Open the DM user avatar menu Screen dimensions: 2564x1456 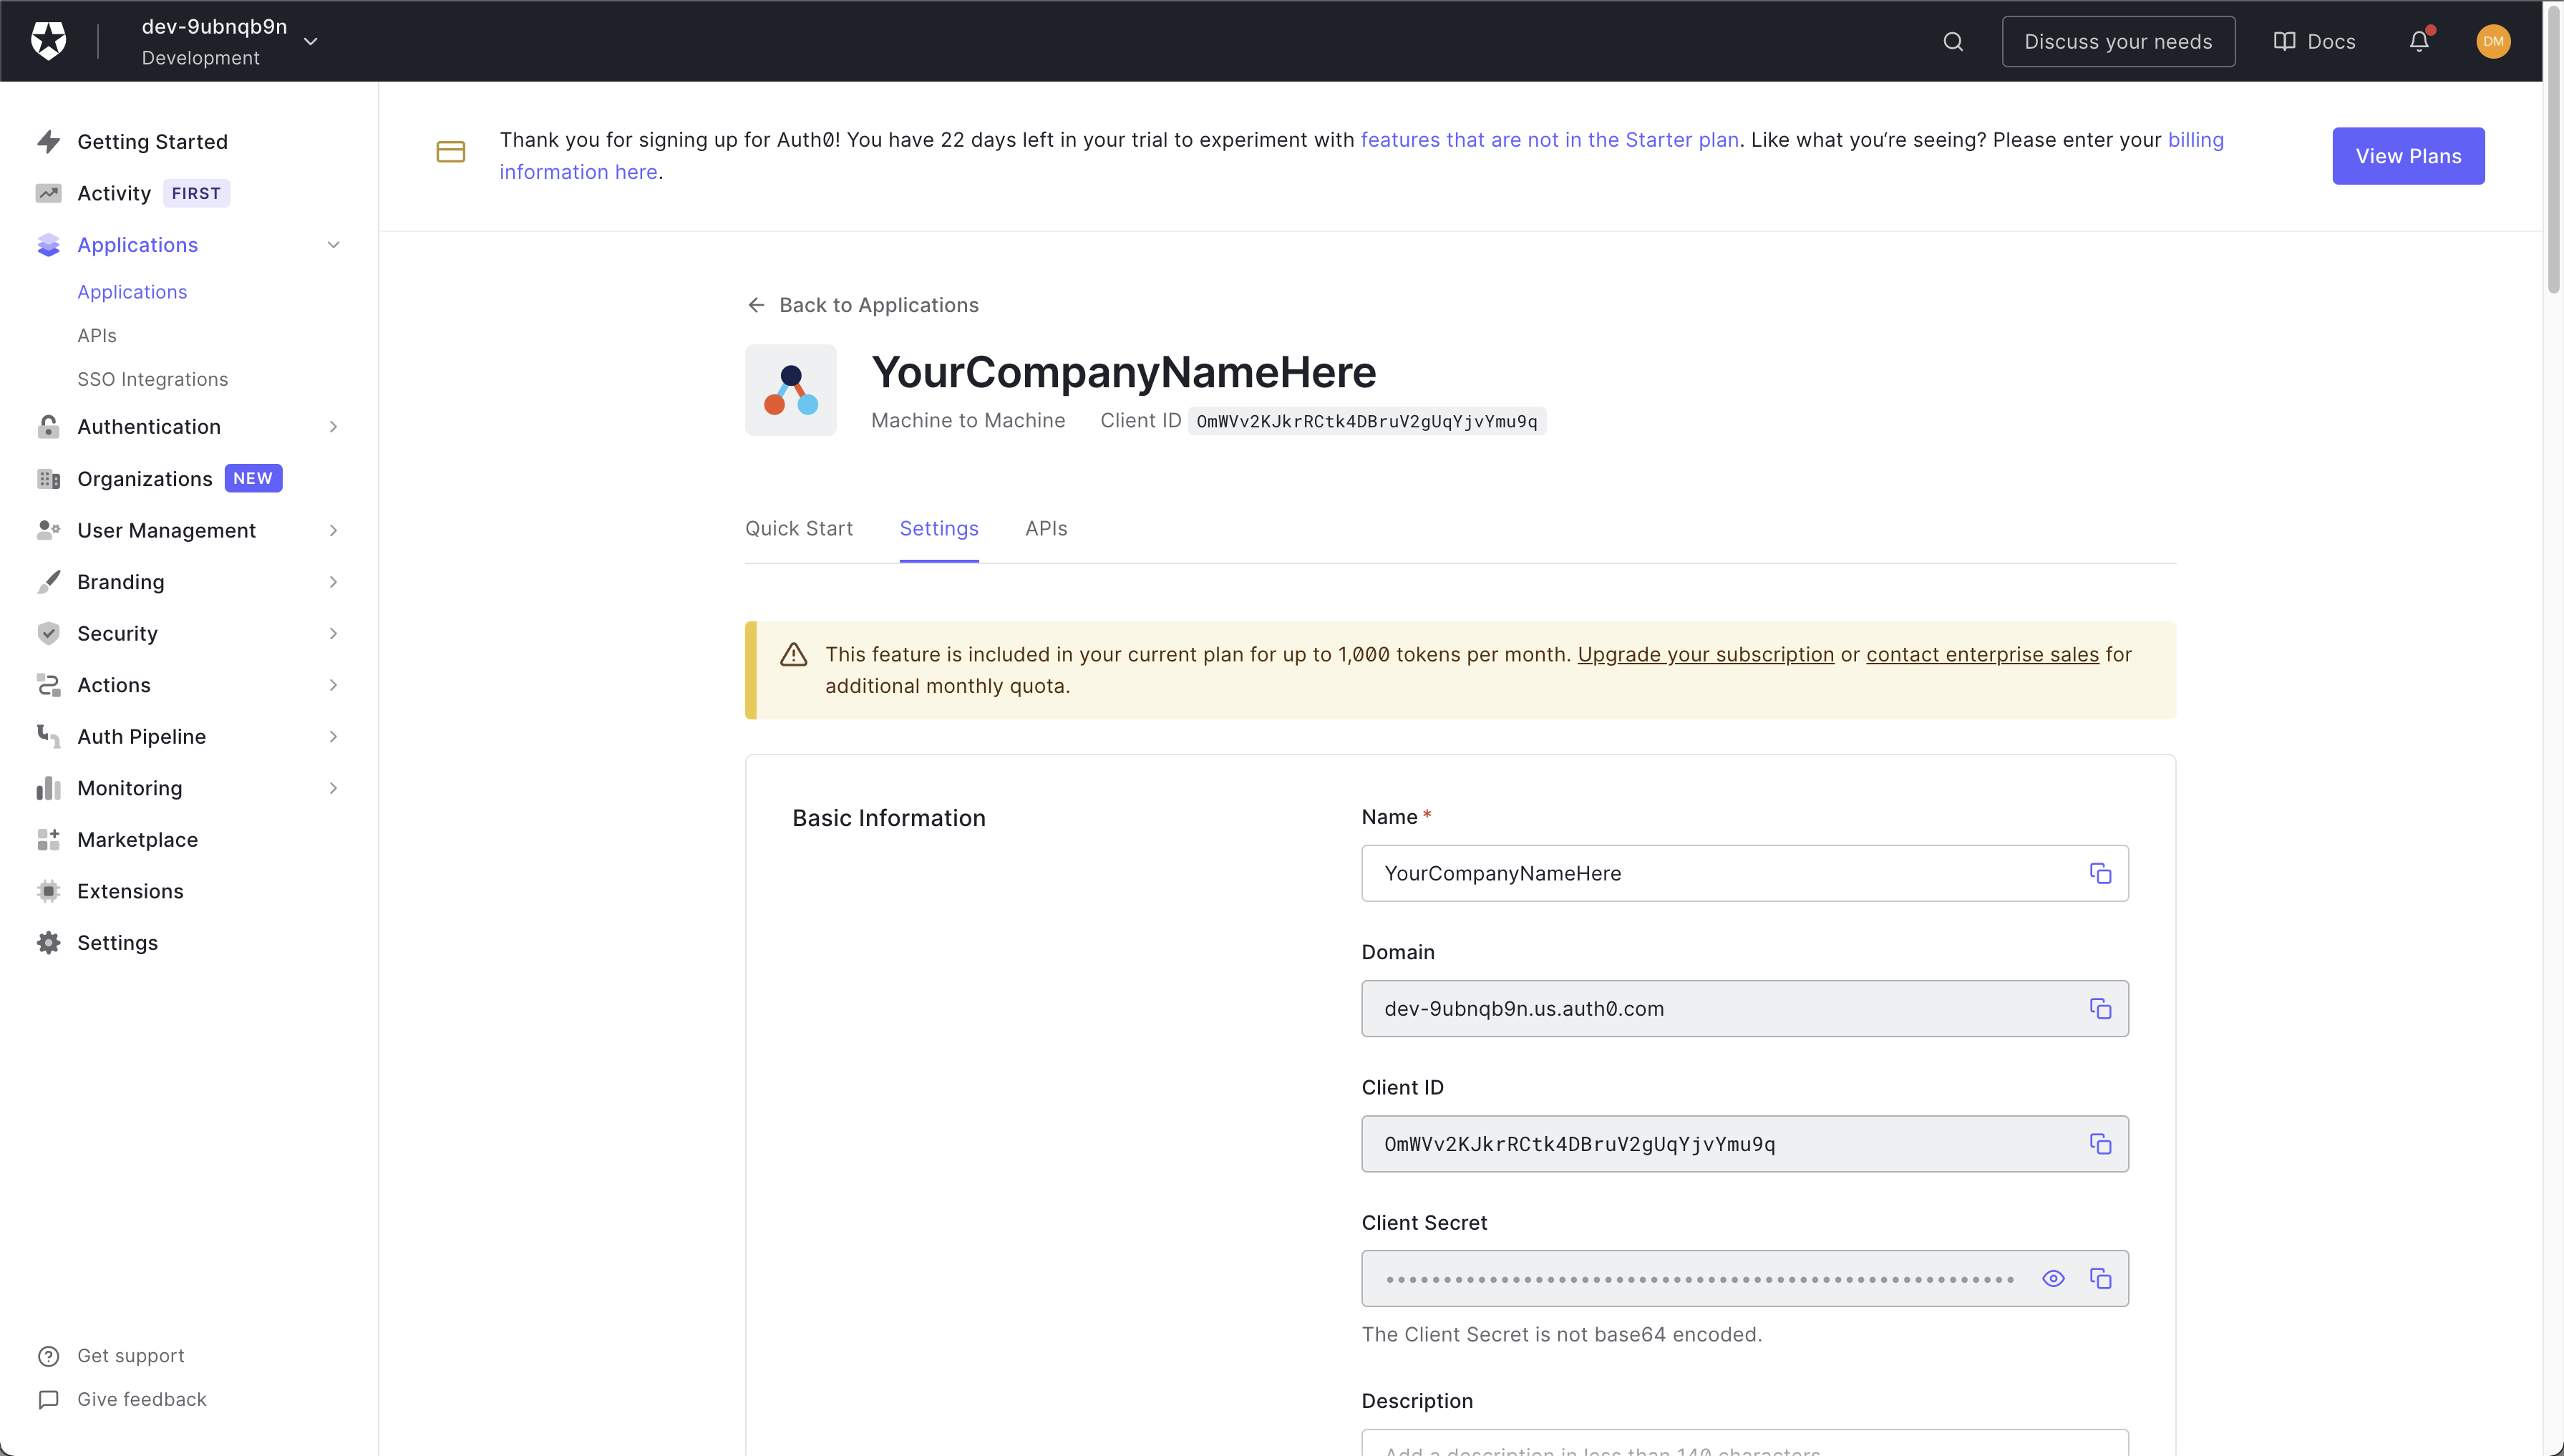pos(2492,41)
